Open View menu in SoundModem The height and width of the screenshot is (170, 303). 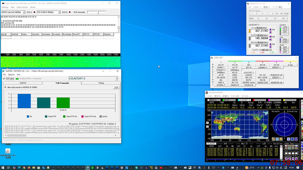(x=12, y=7)
